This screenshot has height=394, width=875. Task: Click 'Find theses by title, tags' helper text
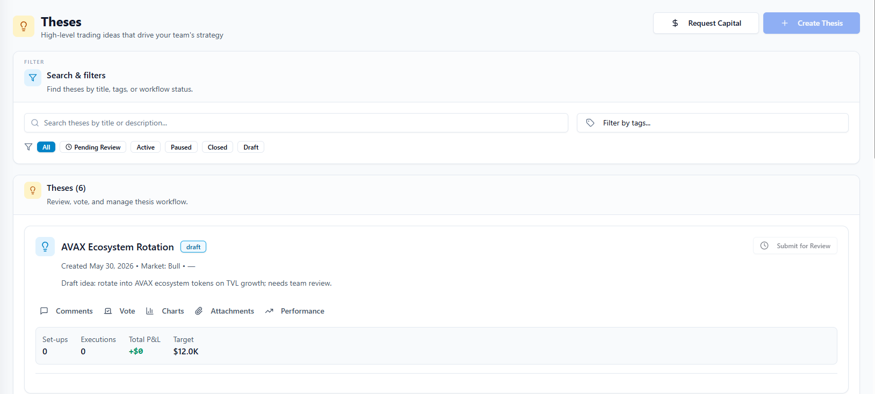[x=120, y=89]
